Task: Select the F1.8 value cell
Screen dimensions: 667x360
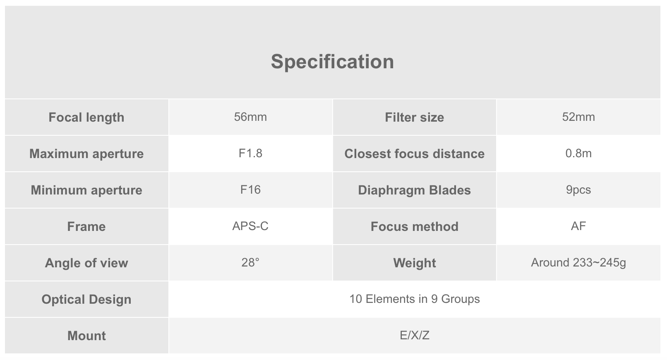Action: (x=250, y=154)
